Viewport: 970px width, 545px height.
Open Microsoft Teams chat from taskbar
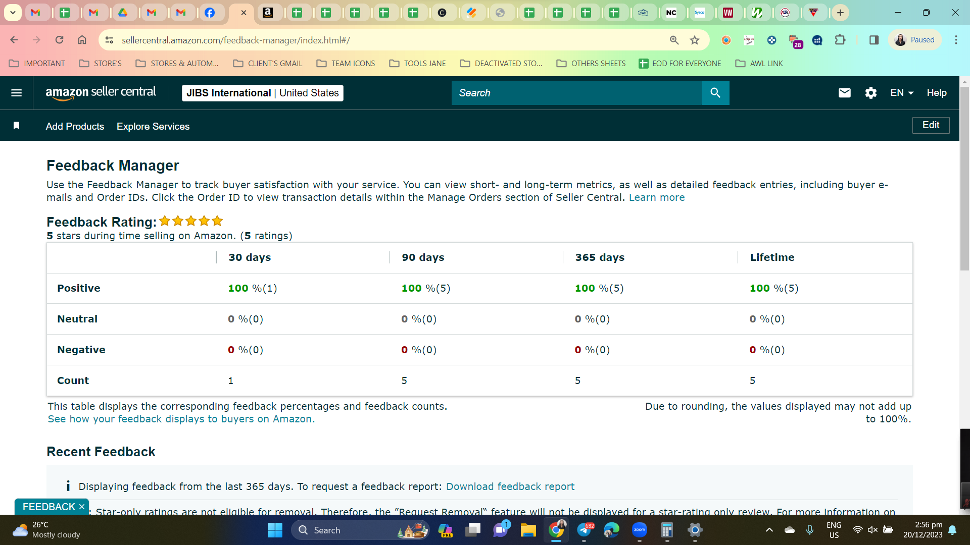coord(501,530)
